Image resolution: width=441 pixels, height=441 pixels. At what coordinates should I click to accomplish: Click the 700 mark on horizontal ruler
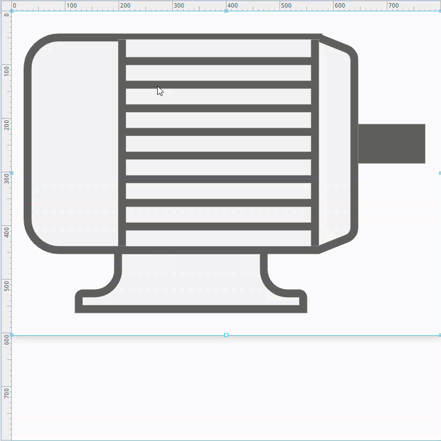pyautogui.click(x=387, y=5)
